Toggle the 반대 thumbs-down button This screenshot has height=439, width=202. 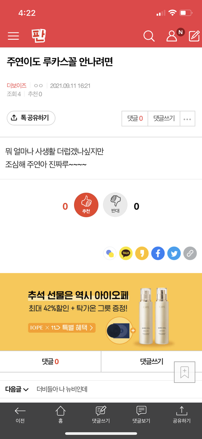pyautogui.click(x=115, y=205)
